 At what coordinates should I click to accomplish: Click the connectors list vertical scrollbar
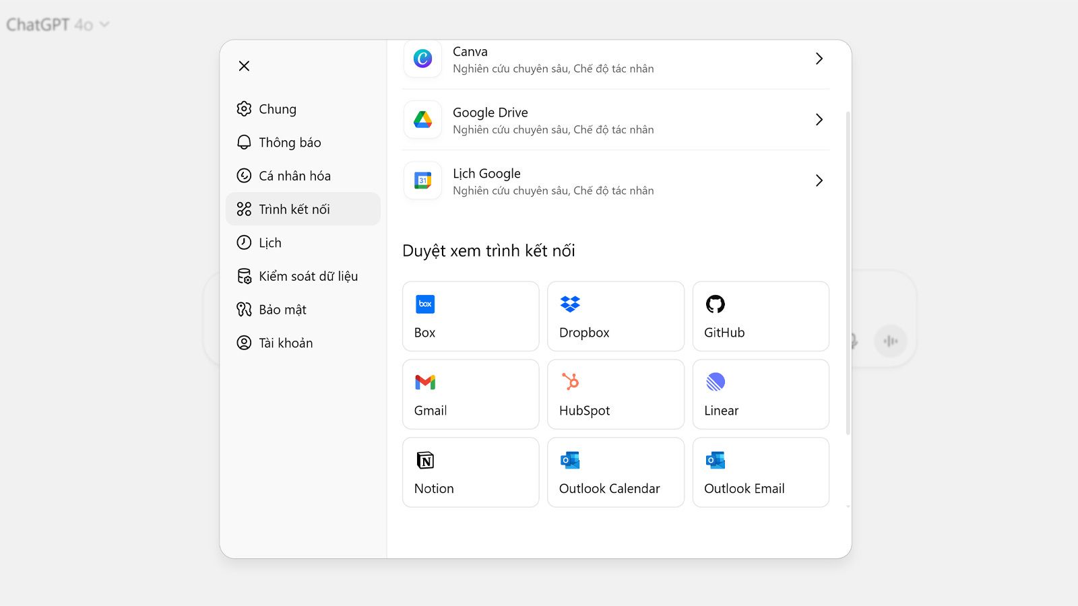(x=848, y=273)
